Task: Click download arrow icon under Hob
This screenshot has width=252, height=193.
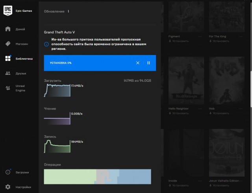Action: pos(210,113)
